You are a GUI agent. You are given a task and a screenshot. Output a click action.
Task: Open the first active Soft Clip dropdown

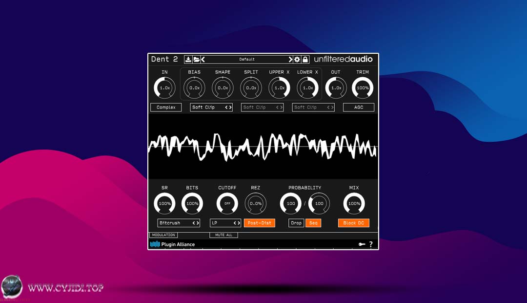pos(211,108)
